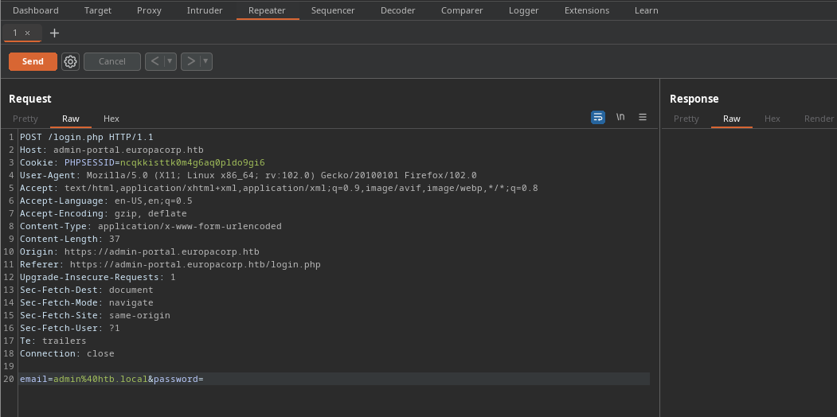Click the Accept header line

tap(279, 189)
